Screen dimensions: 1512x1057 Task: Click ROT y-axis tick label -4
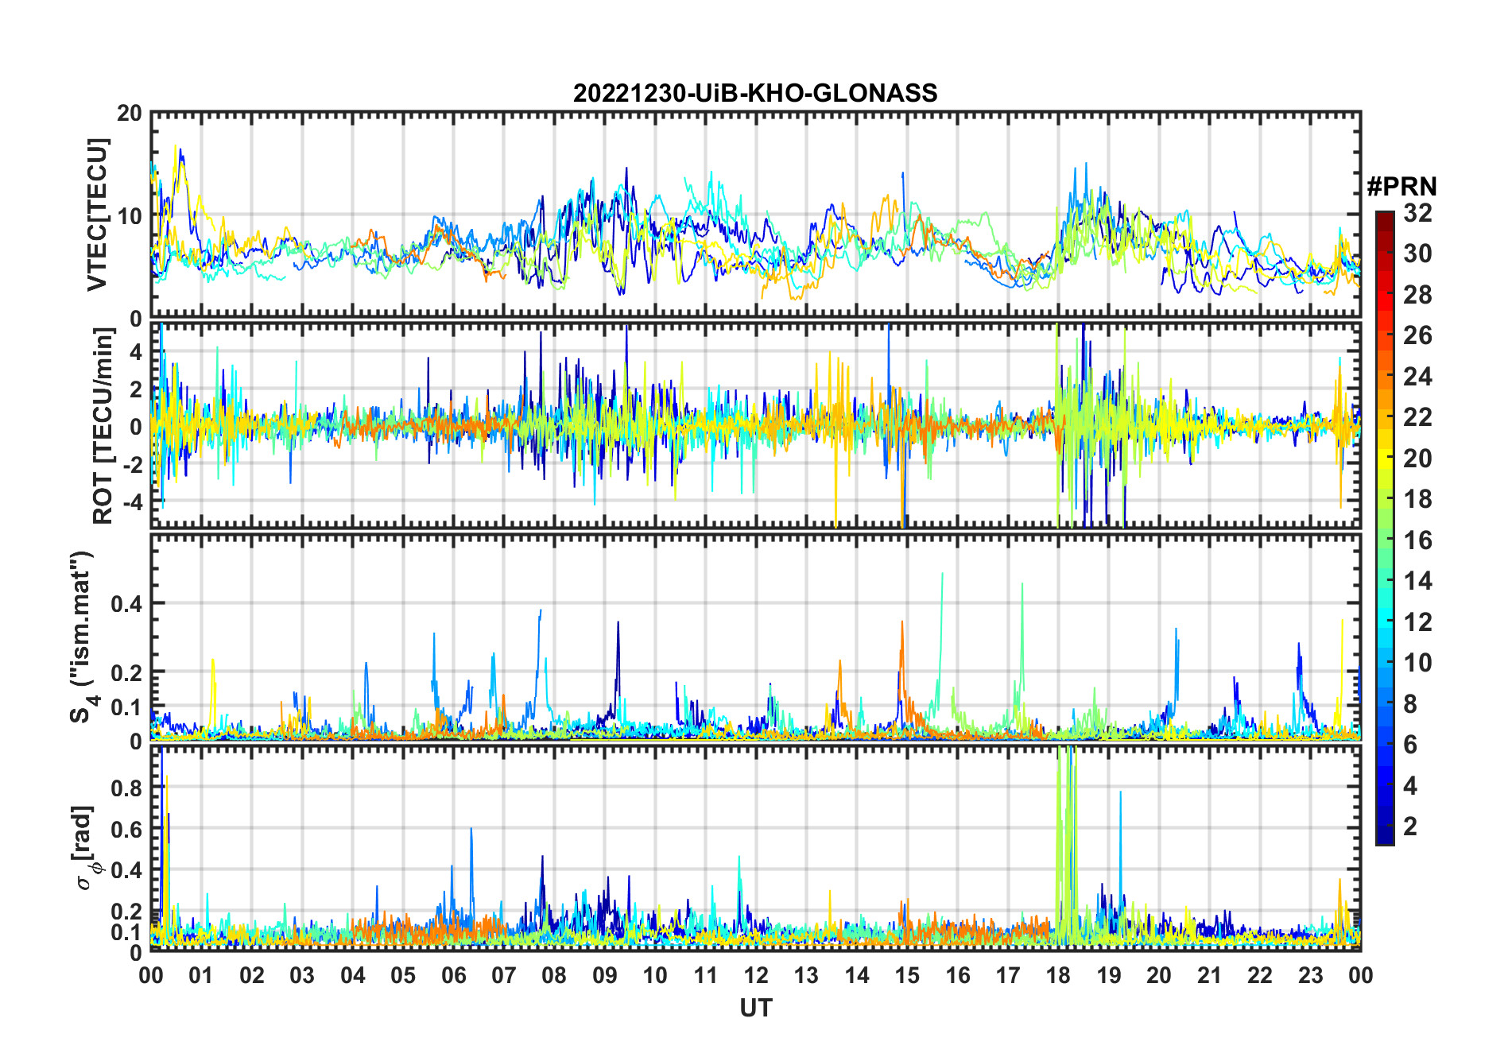(x=132, y=502)
